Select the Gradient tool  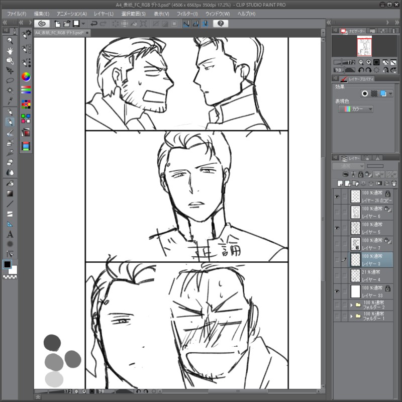click(x=10, y=193)
